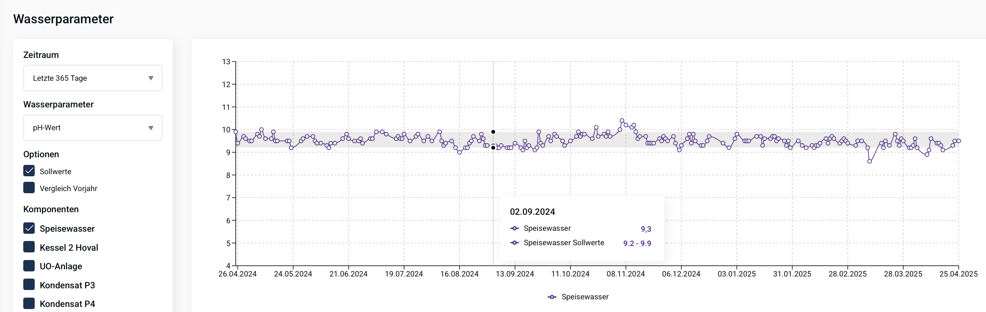Enable the Kondensat P4 checkbox
The width and height of the screenshot is (986, 312).
point(29,303)
